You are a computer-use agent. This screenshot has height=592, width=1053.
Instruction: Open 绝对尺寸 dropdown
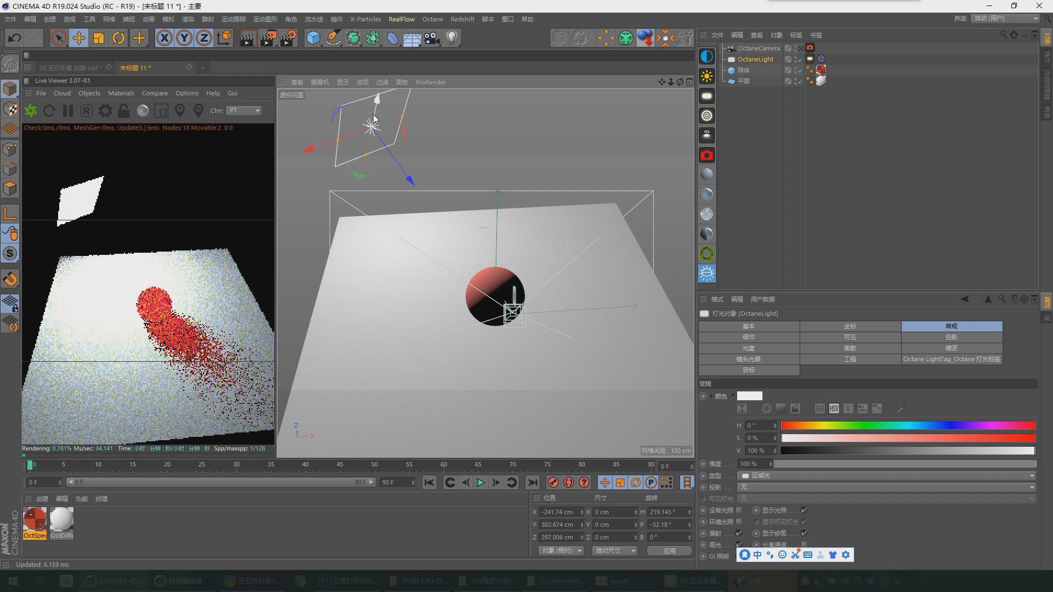coord(614,550)
